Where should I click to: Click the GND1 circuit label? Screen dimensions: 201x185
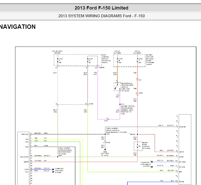pyautogui.click(x=46, y=133)
